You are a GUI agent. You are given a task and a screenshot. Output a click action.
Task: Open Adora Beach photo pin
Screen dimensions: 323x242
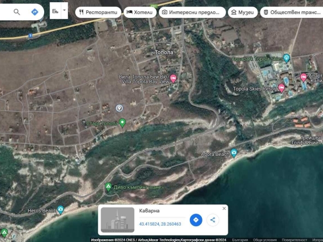(234, 153)
